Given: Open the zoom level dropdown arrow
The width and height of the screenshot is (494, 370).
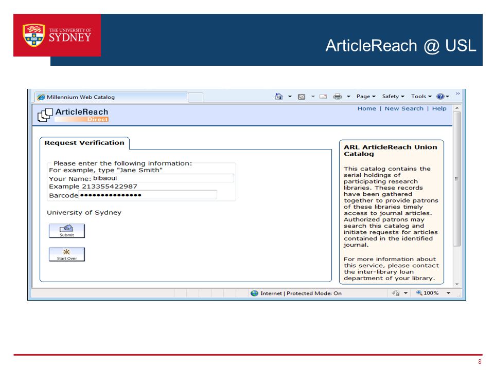Looking at the screenshot, I should click(x=448, y=293).
